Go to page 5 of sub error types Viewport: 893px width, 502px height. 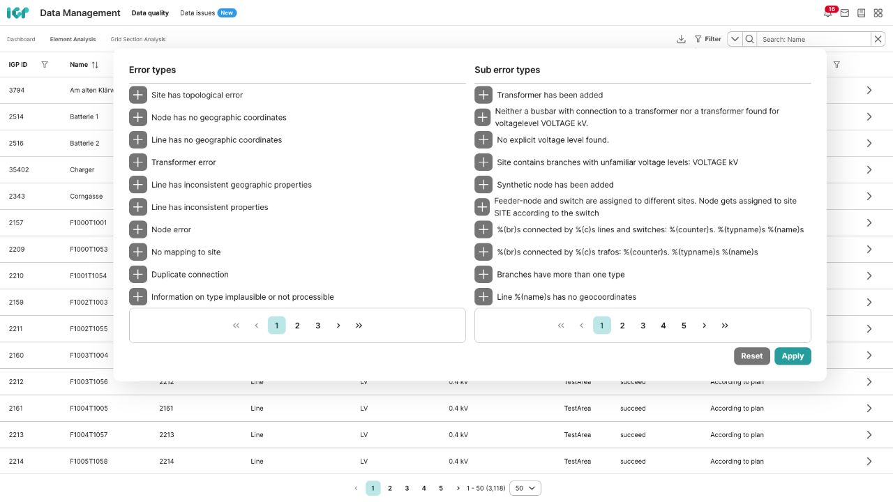pos(684,326)
